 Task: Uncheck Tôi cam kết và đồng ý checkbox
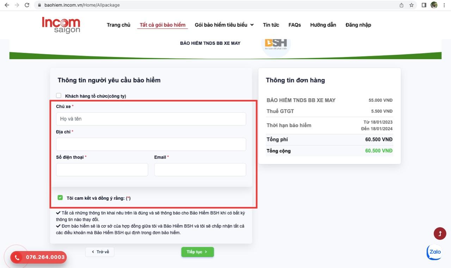(x=60, y=198)
